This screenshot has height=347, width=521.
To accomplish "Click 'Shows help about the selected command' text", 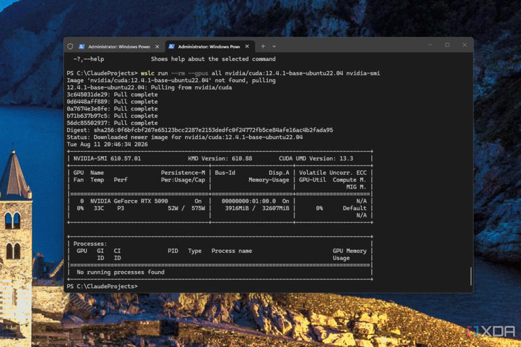I will tap(213, 59).
